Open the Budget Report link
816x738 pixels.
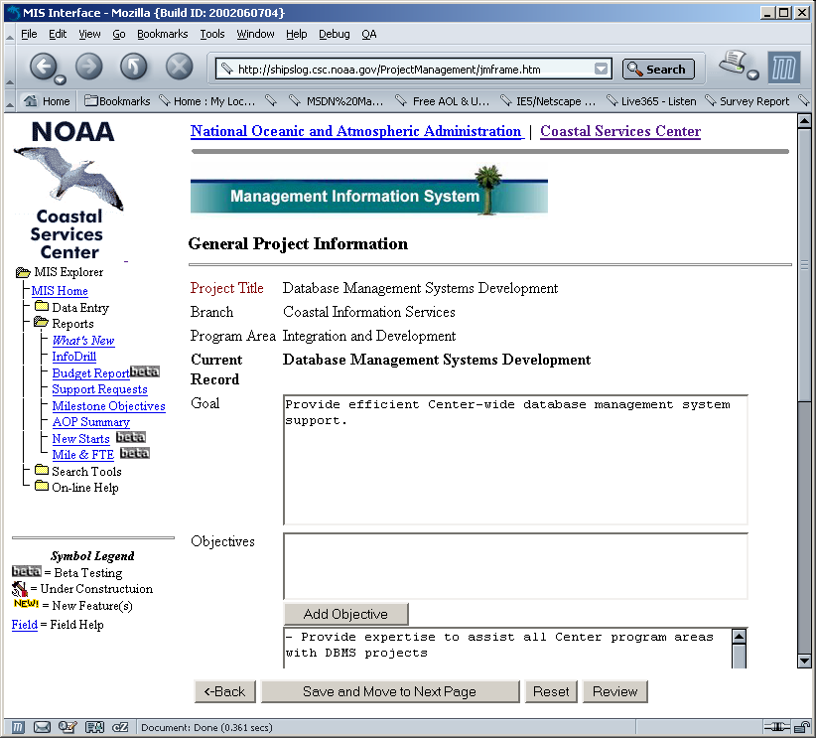tap(90, 372)
